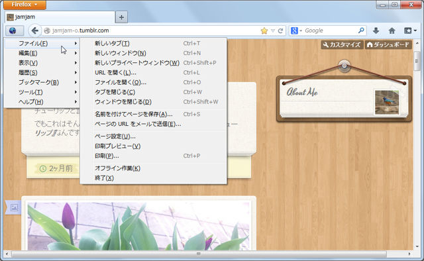
Task: Choose 終了(X) to quit
Action: click(153, 178)
